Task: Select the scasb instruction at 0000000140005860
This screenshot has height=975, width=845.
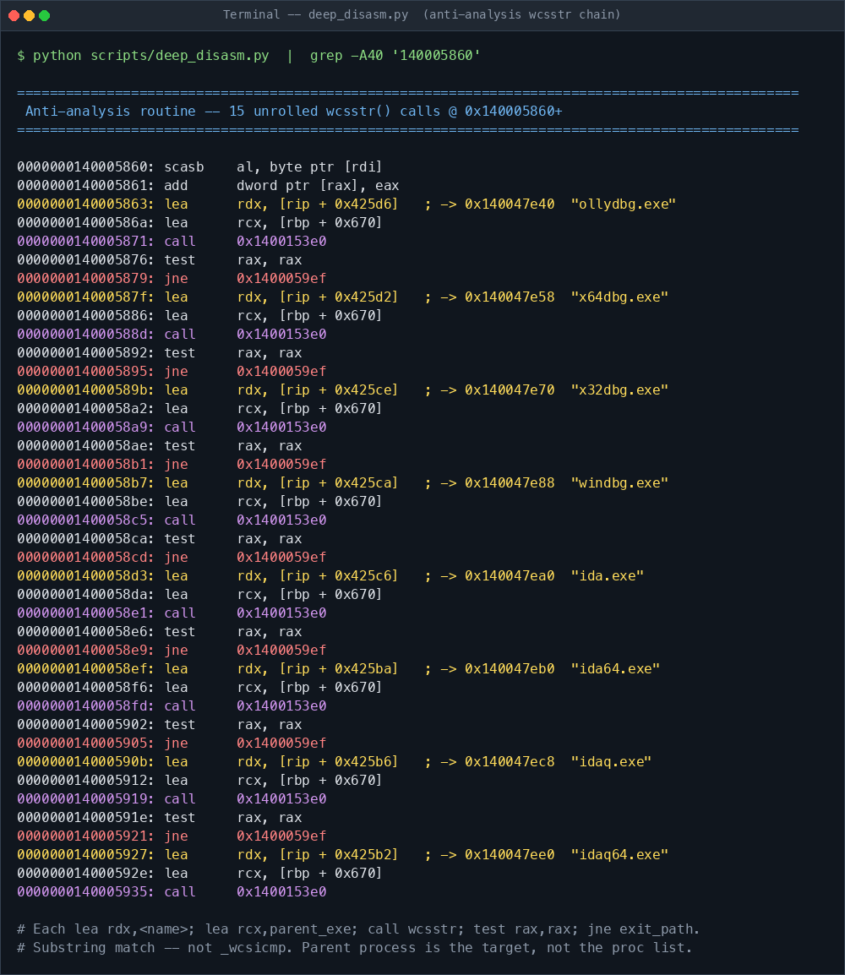Action: click(x=199, y=166)
